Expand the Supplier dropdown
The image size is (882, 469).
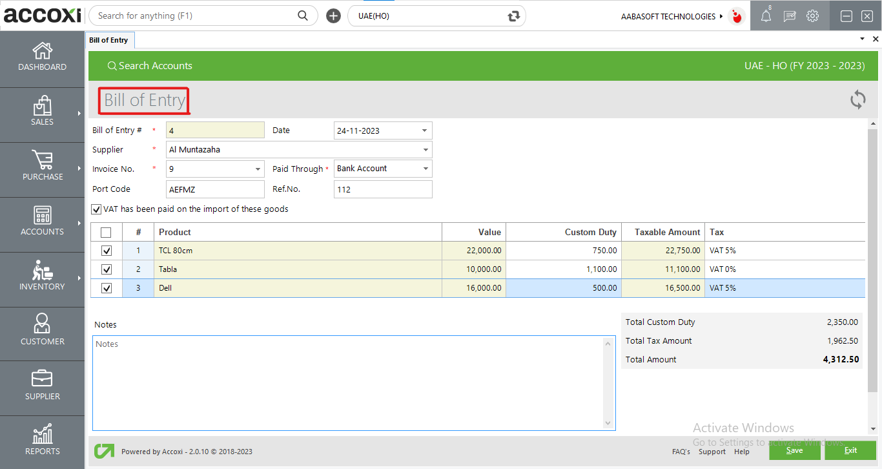click(426, 150)
